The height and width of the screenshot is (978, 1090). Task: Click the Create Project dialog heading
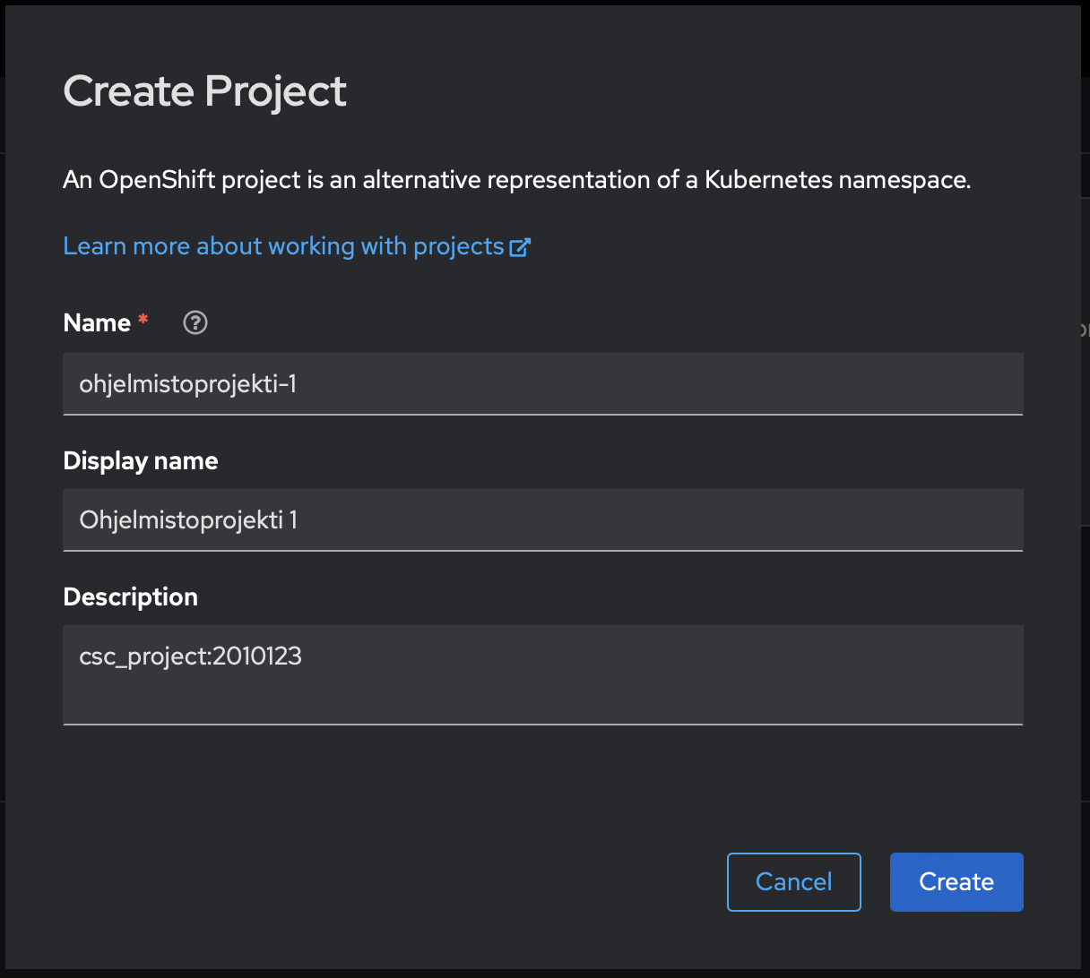pyautogui.click(x=204, y=91)
